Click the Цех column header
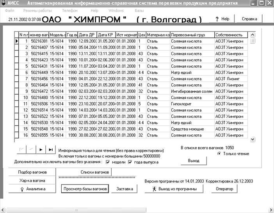The height and width of the screenshot is (213, 274). (142, 35)
